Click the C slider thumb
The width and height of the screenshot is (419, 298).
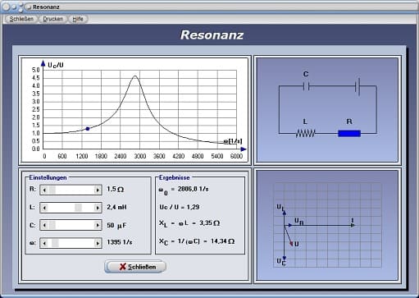coord(52,225)
